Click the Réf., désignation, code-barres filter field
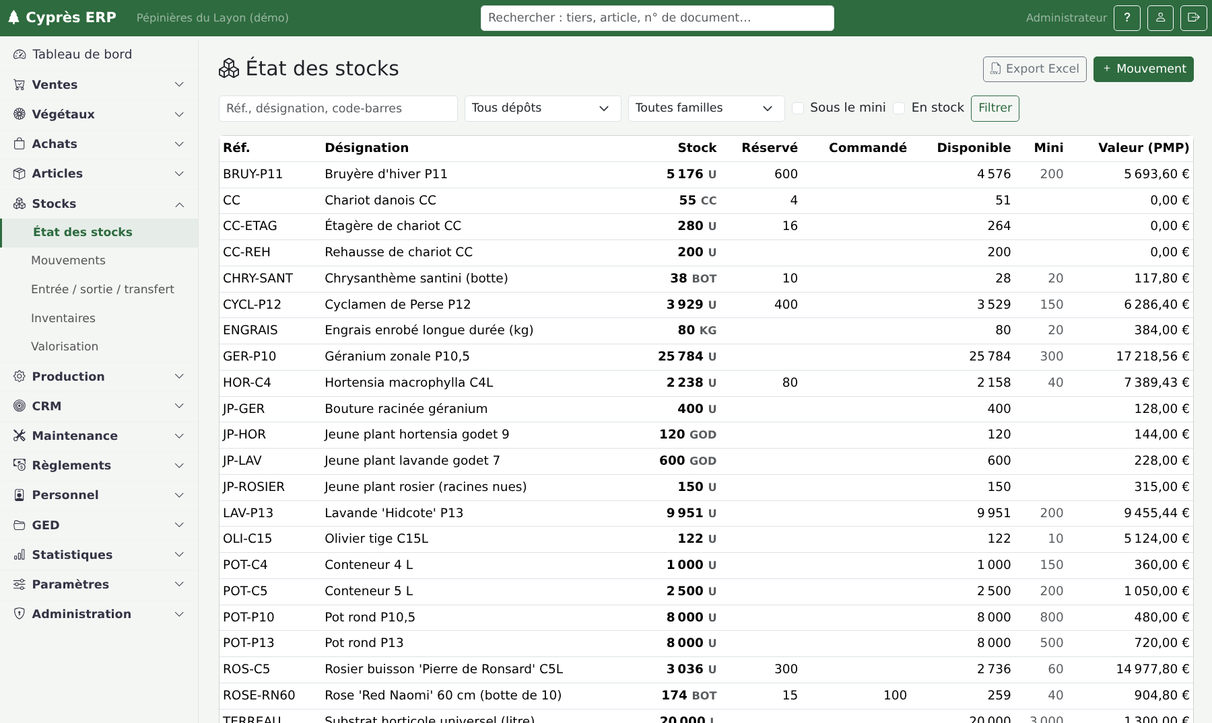This screenshot has height=723, width=1212. tap(338, 108)
